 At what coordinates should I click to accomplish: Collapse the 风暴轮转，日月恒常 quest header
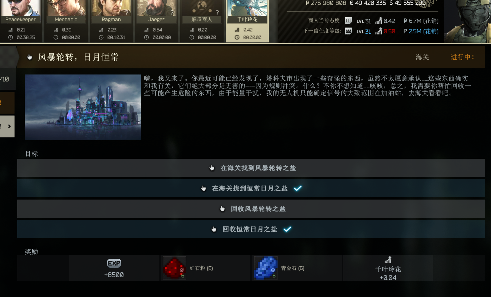point(251,57)
